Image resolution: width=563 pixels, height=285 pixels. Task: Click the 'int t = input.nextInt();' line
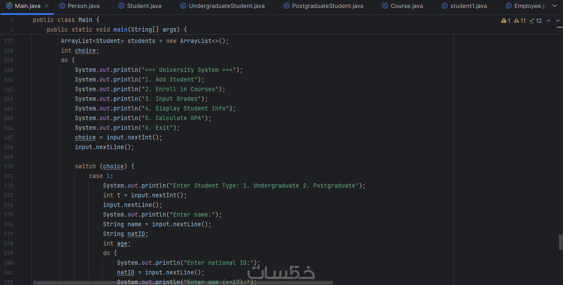145,195
